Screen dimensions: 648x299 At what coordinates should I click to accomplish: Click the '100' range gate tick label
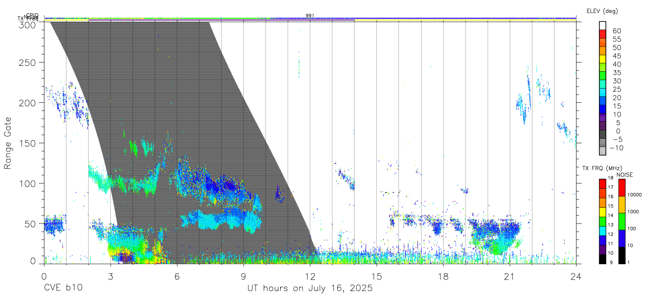tap(28, 183)
